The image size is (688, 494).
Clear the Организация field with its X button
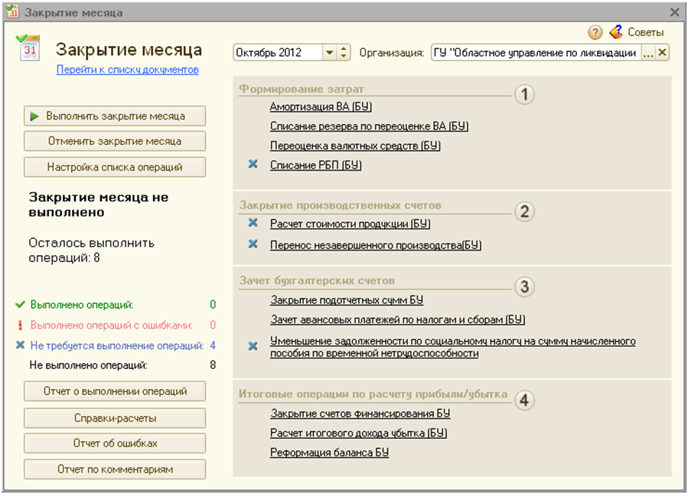point(663,53)
